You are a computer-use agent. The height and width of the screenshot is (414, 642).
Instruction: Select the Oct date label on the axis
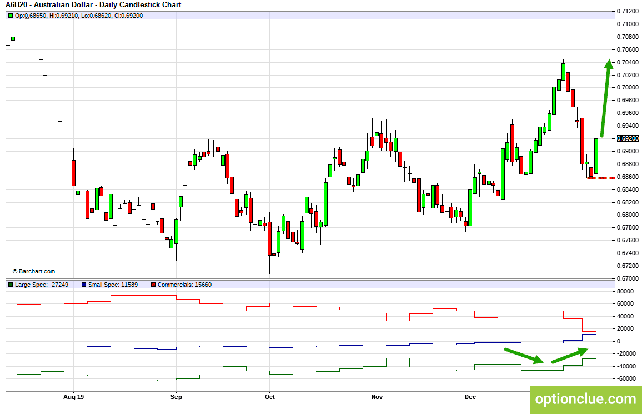(270, 397)
